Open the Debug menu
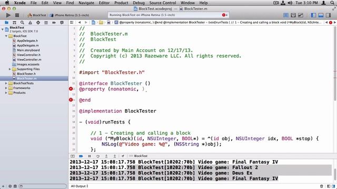337x189 pixels. tap(138, 3)
